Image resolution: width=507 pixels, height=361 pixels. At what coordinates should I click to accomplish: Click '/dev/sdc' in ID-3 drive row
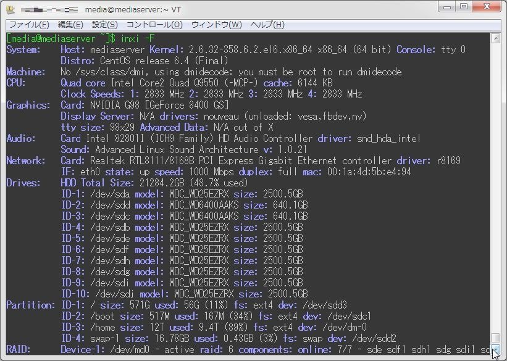[110, 216]
